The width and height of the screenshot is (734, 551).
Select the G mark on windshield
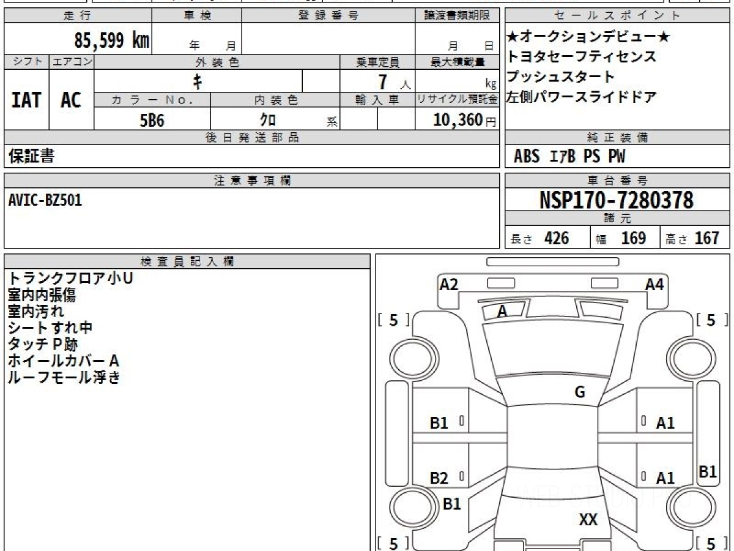coord(580,392)
